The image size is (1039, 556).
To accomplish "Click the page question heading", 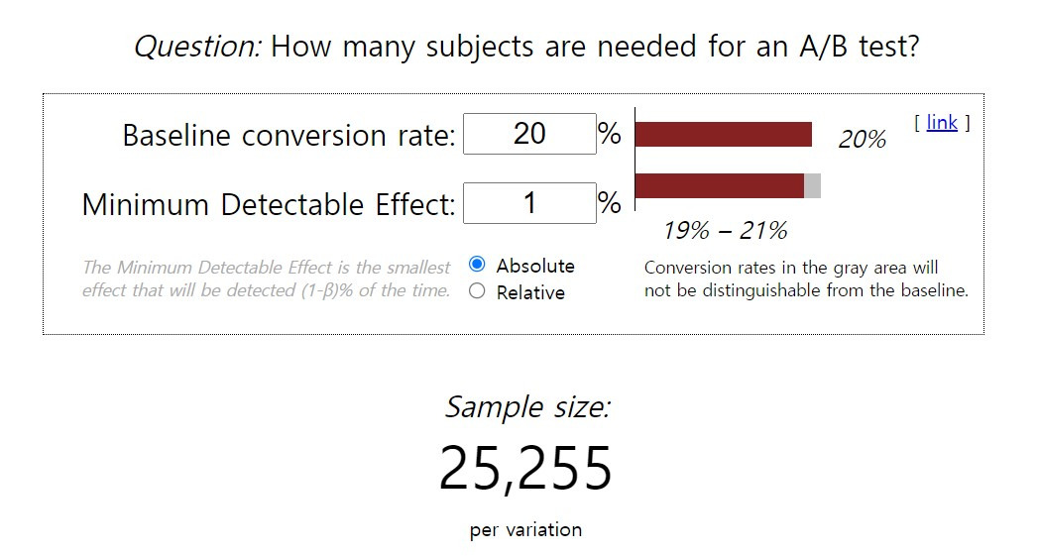I will click(x=526, y=47).
